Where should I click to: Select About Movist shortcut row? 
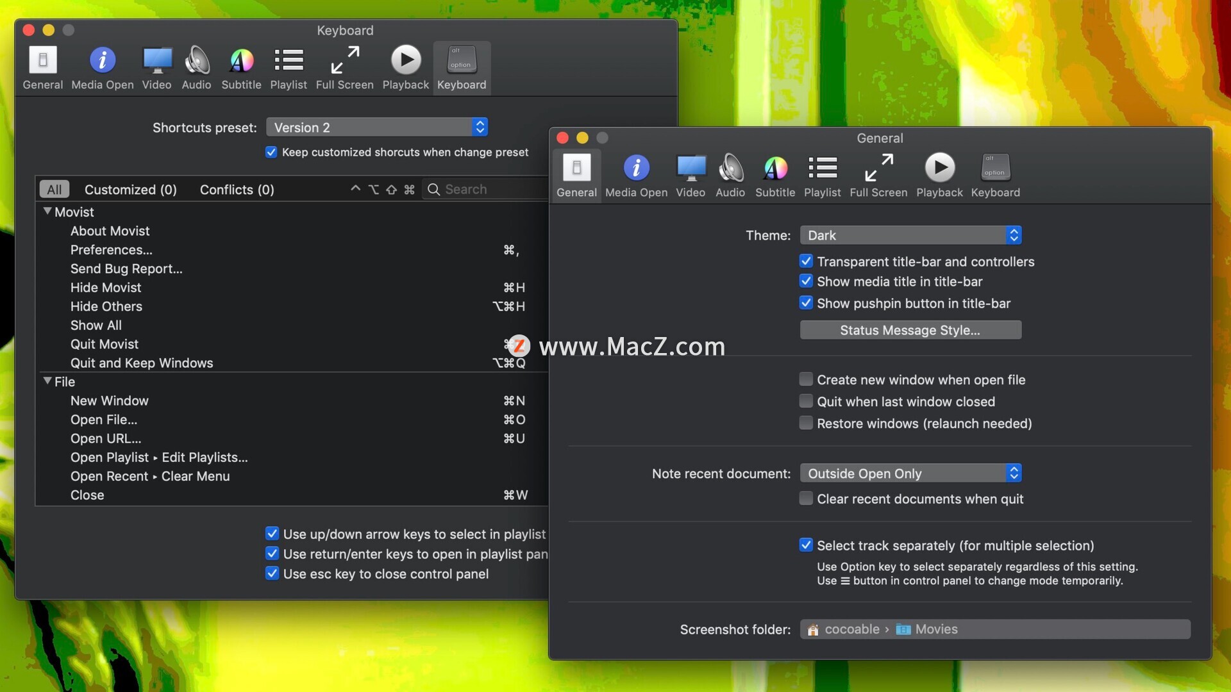(292, 231)
